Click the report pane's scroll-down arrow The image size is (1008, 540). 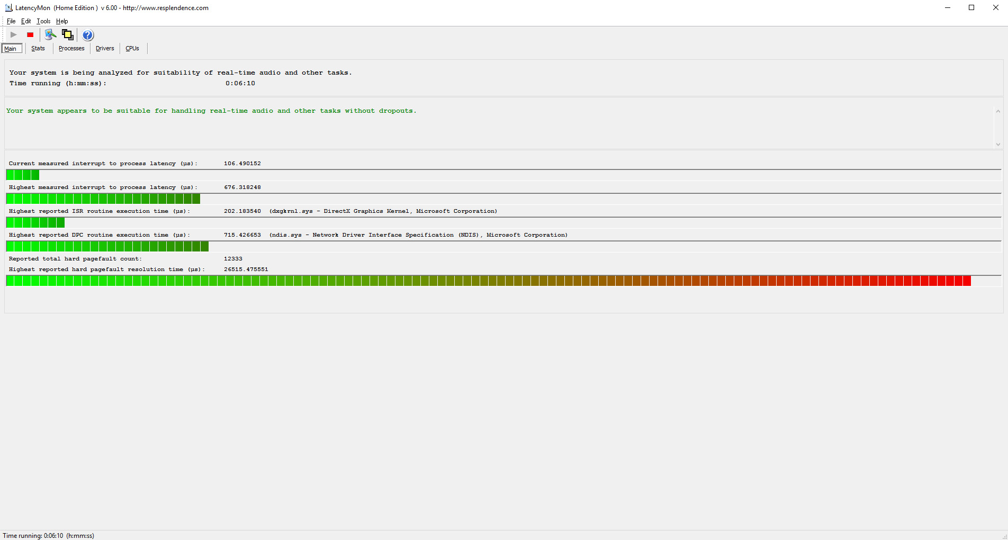point(998,144)
